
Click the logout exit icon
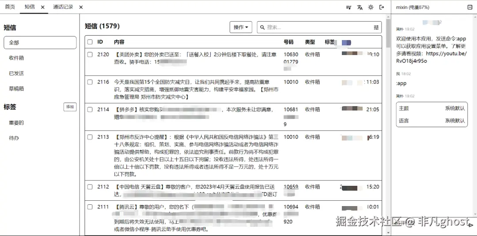(382, 7)
